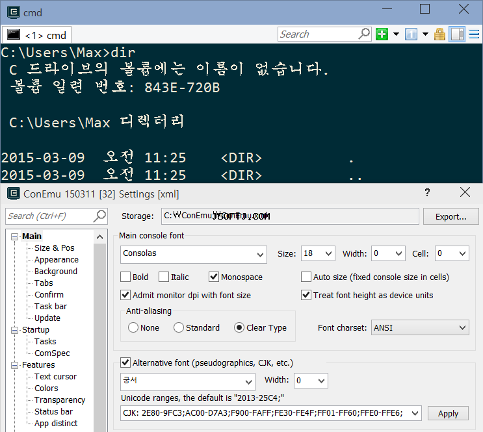Open the Transparency settings page
The width and height of the screenshot is (483, 432).
pyautogui.click(x=60, y=400)
